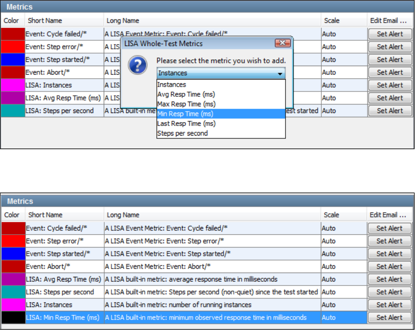
Task: Open Auto scale cell for Avg Resp Time, bottom panel
Action: tap(344, 279)
